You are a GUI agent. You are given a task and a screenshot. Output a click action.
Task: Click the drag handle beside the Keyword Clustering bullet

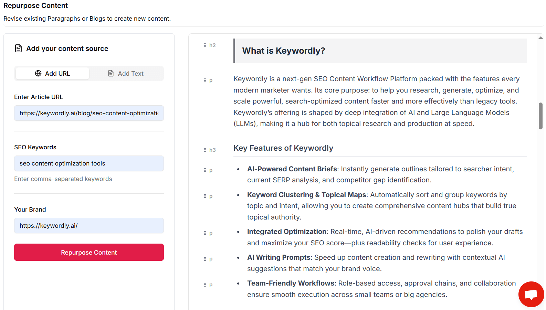tap(204, 196)
